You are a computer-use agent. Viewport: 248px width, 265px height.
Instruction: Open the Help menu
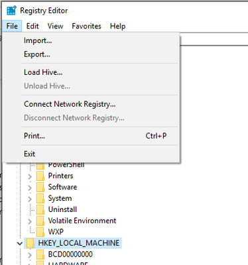coord(117,26)
